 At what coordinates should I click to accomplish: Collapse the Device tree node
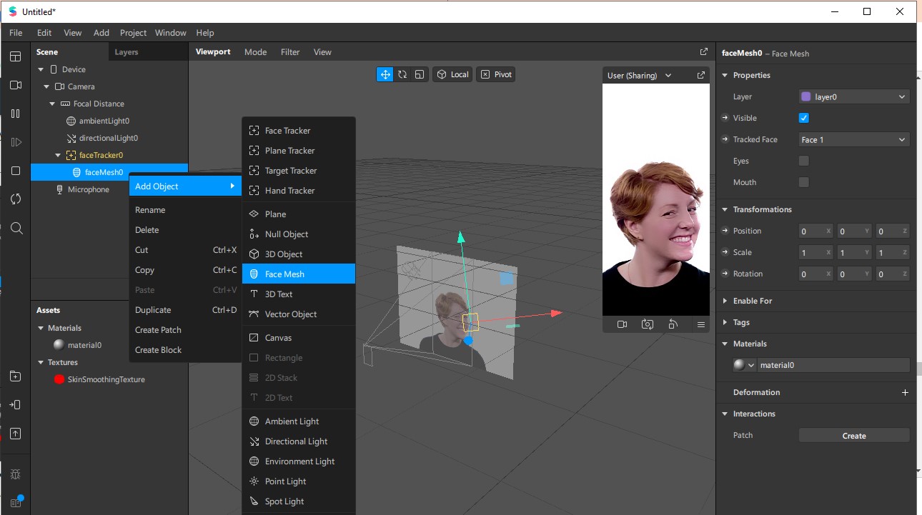(41, 69)
